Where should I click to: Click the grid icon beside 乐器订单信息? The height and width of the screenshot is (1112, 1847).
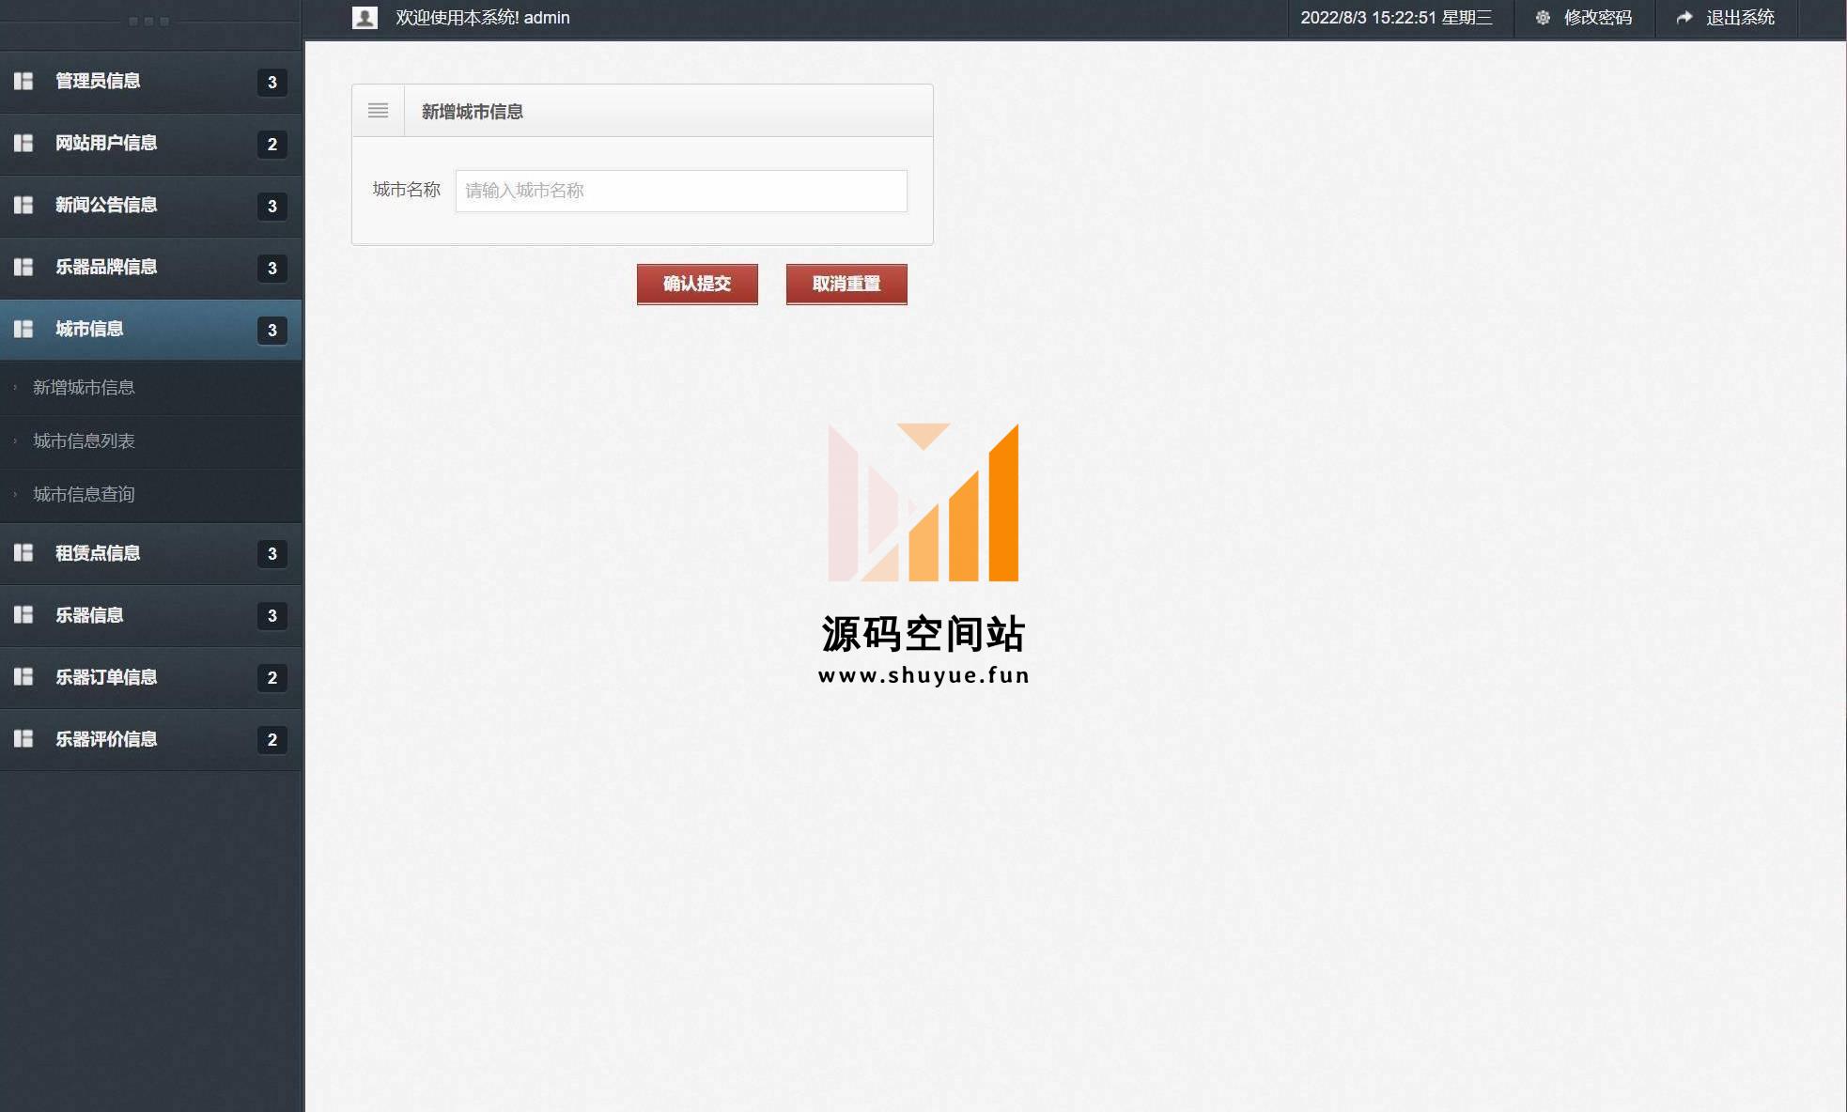point(23,677)
